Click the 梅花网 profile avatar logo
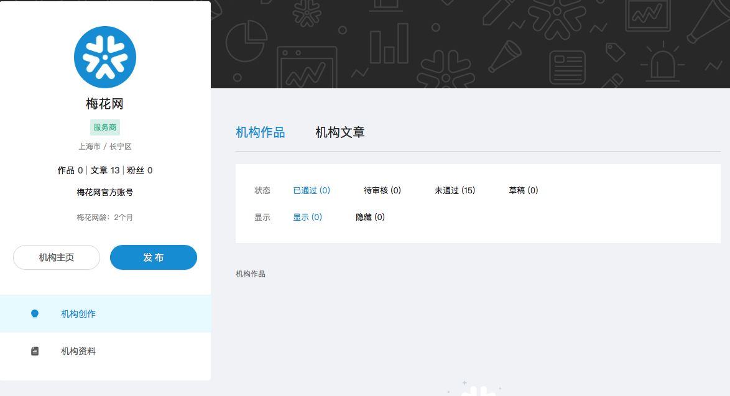The width and height of the screenshot is (730, 396). coord(105,57)
